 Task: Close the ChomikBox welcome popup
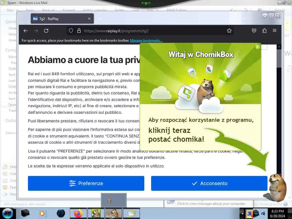click(257, 47)
